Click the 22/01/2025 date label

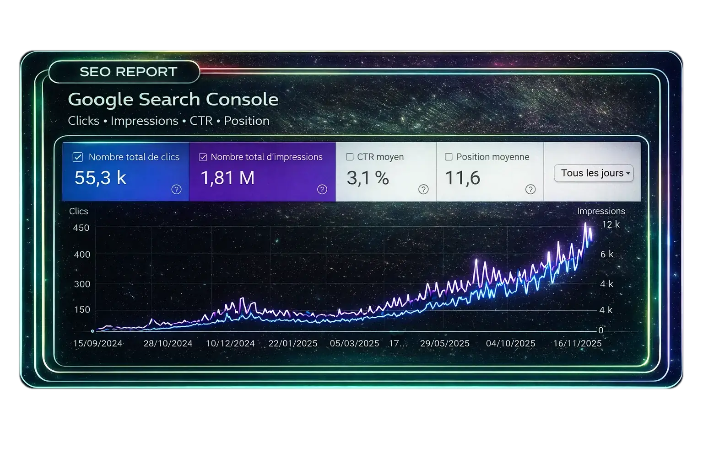293,343
